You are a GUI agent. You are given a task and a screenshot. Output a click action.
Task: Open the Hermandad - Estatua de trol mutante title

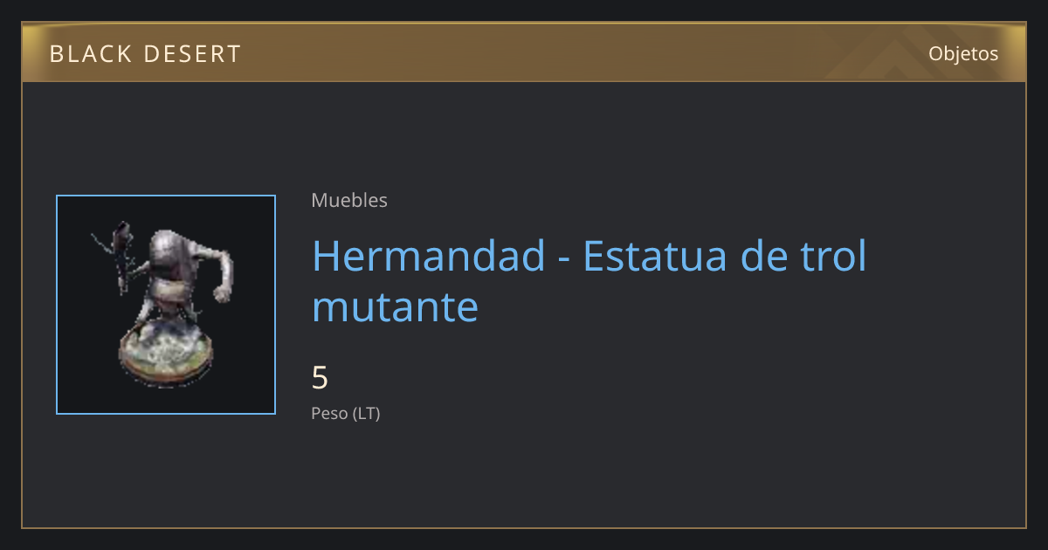[589, 281]
